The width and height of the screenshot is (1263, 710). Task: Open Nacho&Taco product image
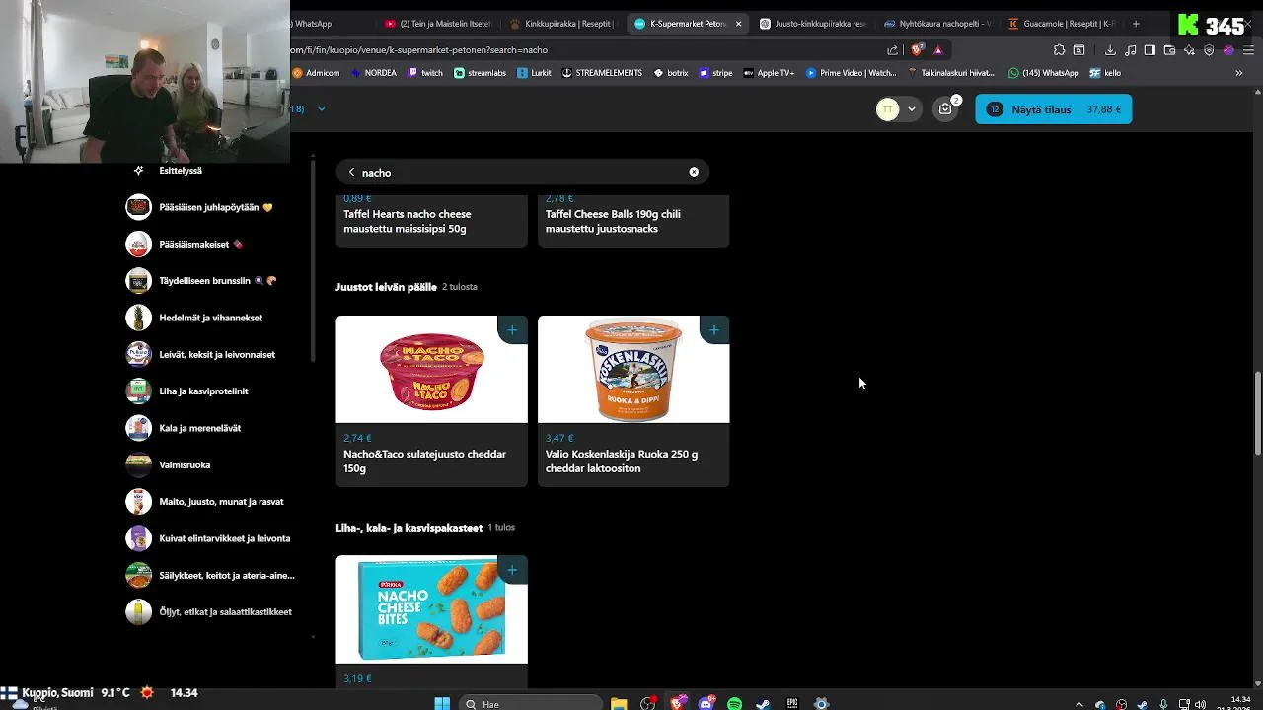click(432, 369)
